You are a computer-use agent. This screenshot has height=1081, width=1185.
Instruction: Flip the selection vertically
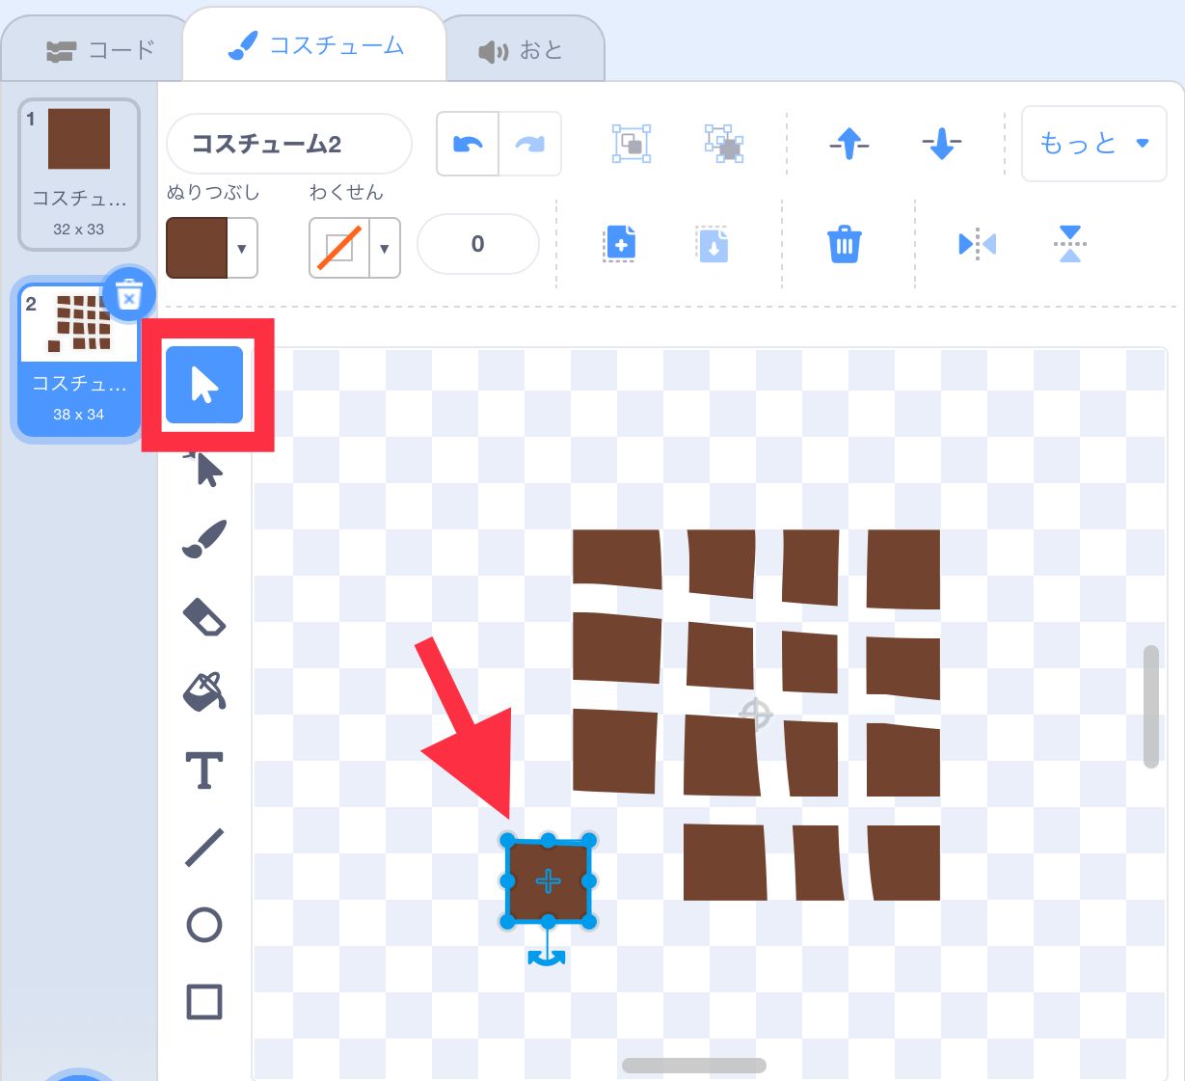pos(1068,244)
